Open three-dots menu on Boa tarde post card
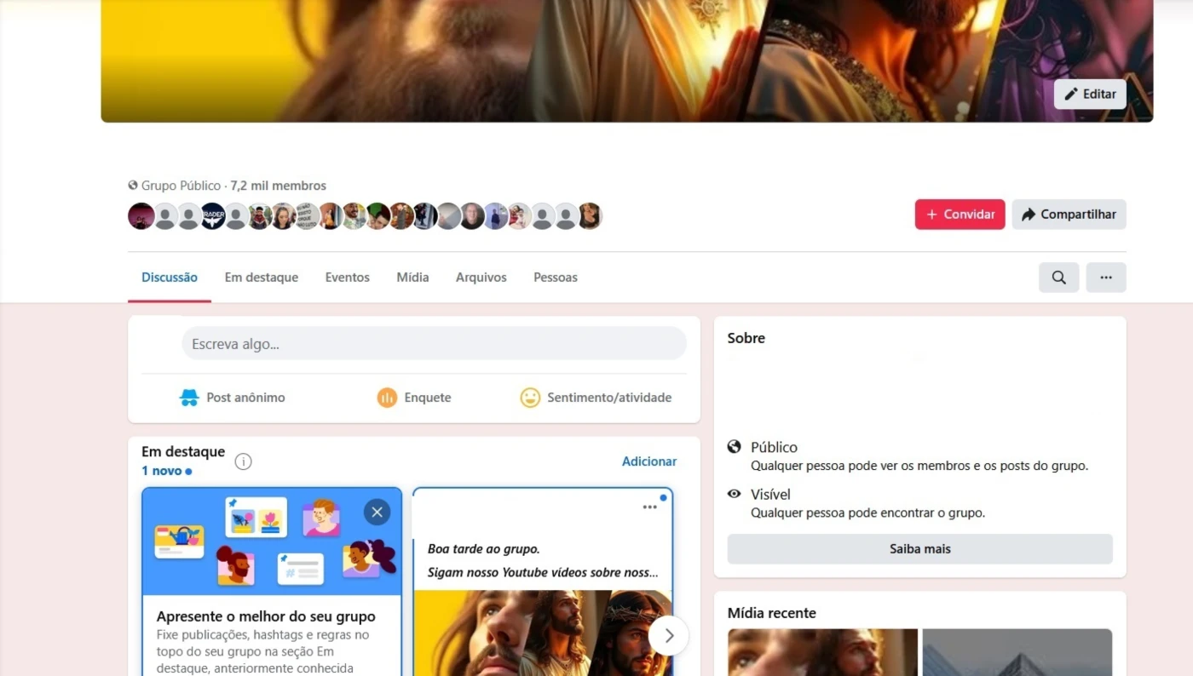 649,507
